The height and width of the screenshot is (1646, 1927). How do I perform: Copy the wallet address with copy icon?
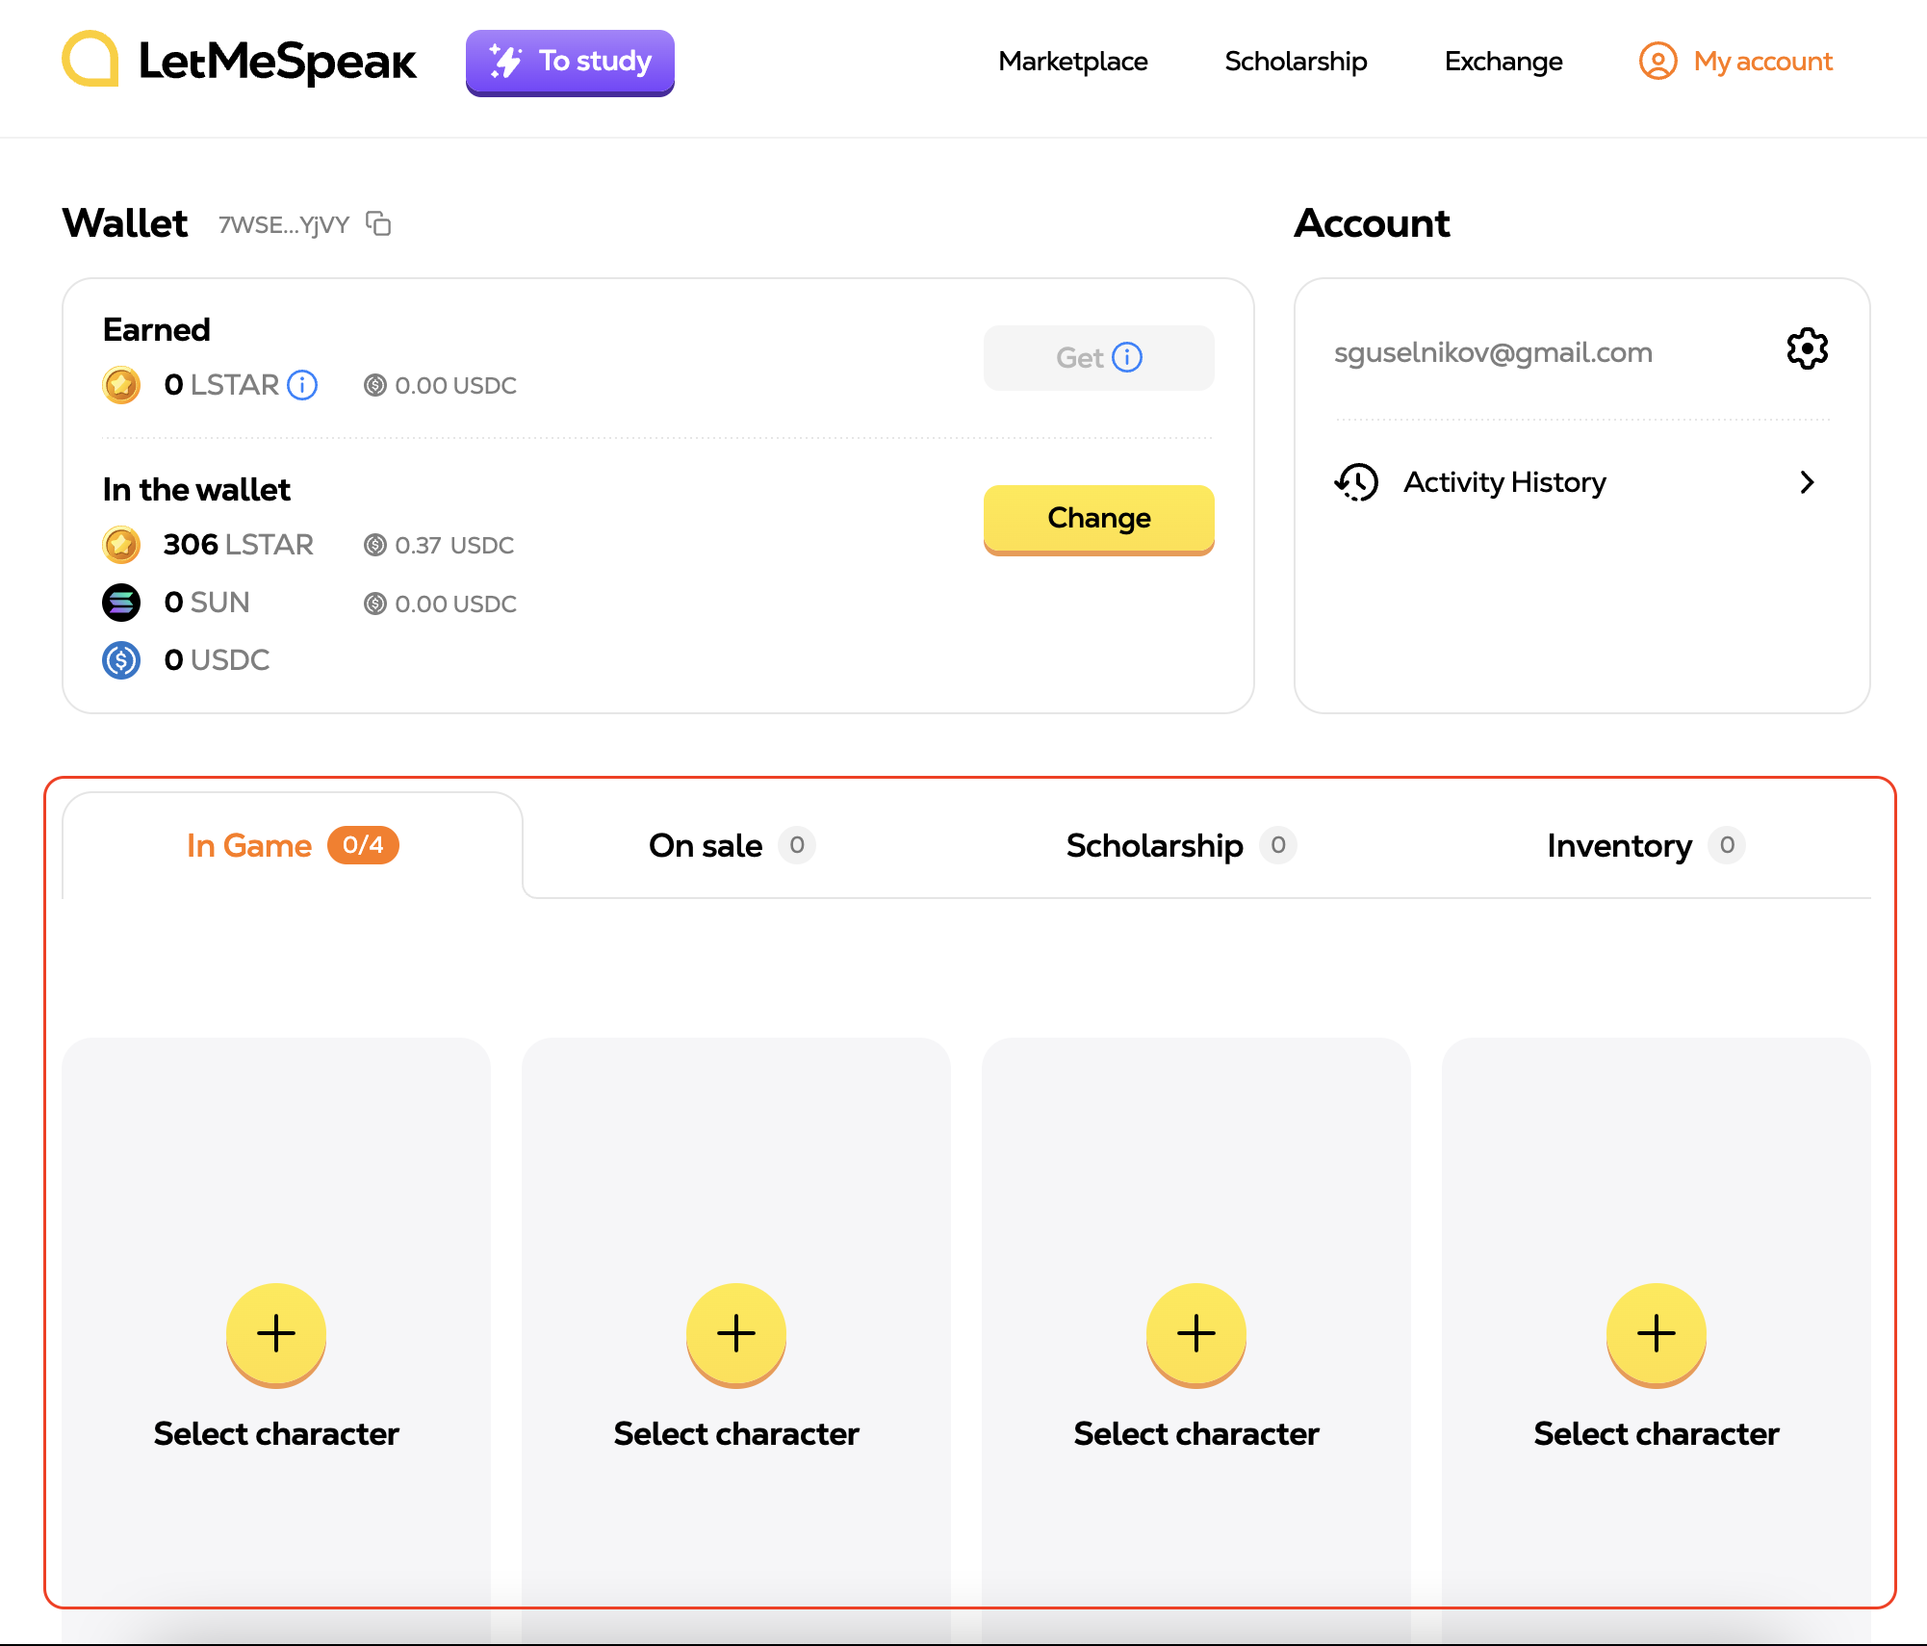tap(378, 223)
